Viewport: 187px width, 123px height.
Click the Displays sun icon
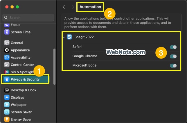tap(7, 97)
